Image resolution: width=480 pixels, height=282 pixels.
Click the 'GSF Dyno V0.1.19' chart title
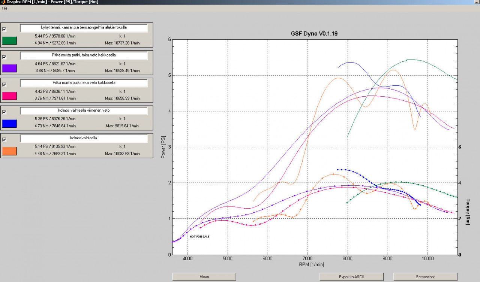pos(315,34)
